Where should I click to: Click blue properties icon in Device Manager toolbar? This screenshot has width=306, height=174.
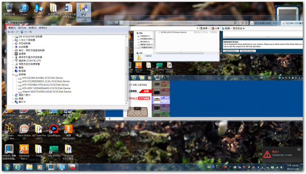[22, 32]
